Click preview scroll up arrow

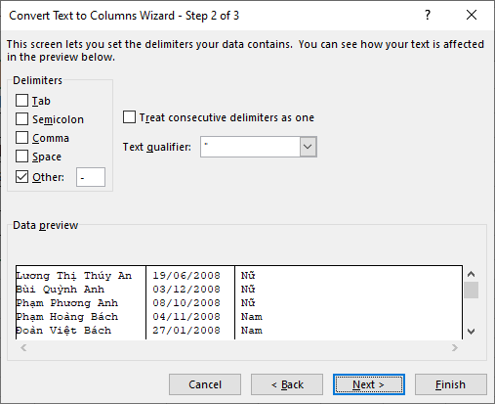point(471,274)
